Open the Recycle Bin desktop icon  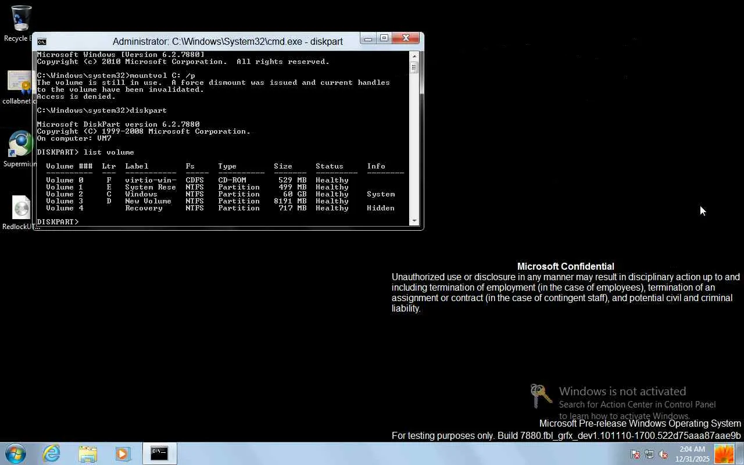[x=20, y=23]
